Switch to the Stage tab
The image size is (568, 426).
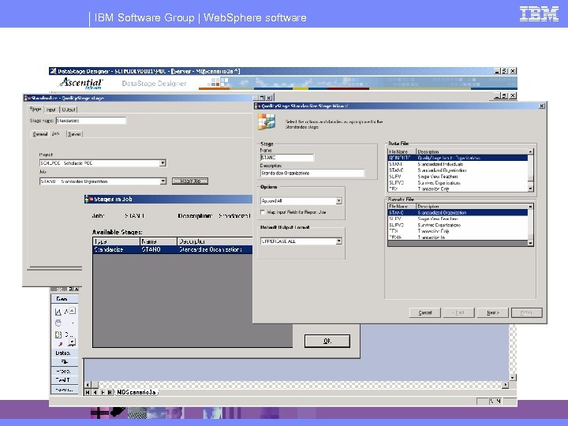point(35,109)
